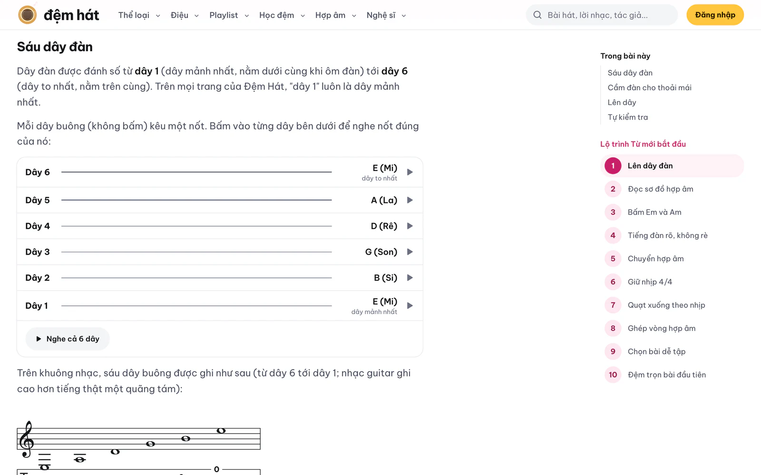Viewport: 761px width, 475px height.
Task: Open lesson 3 Bấm Em và Am
Action: (x=672, y=212)
